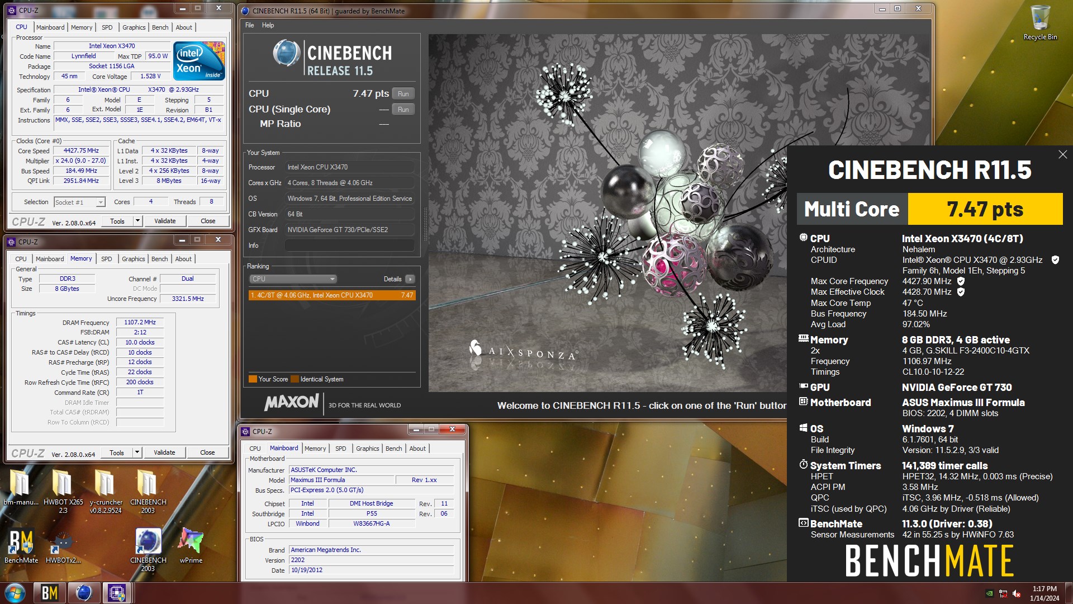
Task: Open the File menu in Cinebench
Action: (x=249, y=25)
